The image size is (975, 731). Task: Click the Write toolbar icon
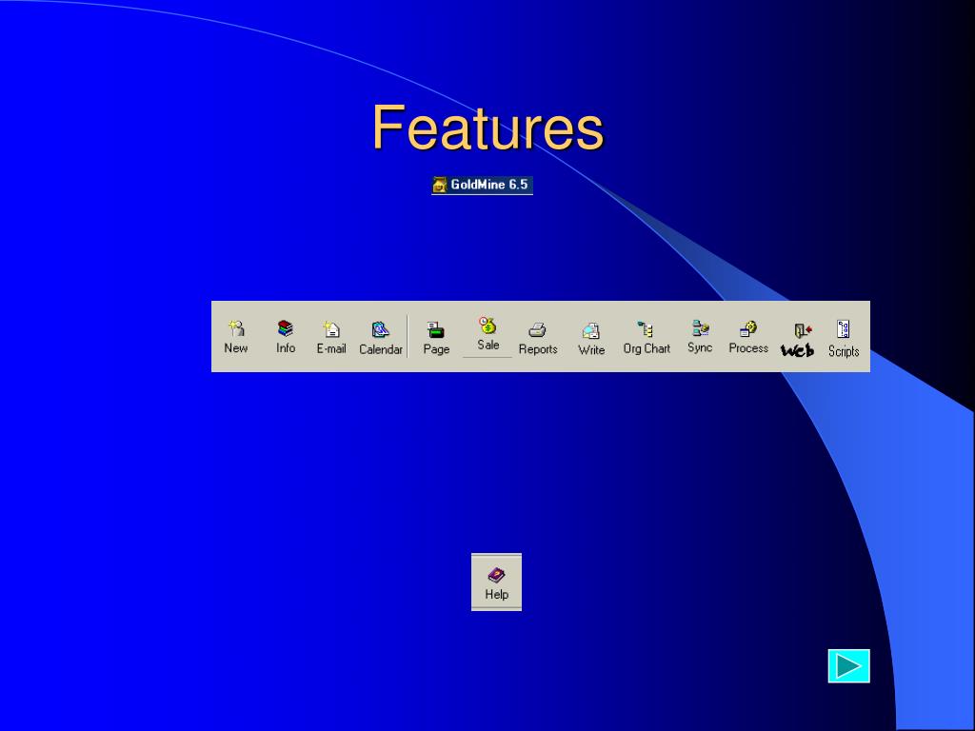click(590, 330)
